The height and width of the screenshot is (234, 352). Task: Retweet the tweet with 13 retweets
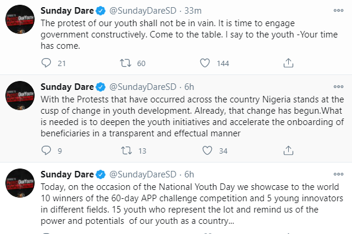click(x=126, y=151)
